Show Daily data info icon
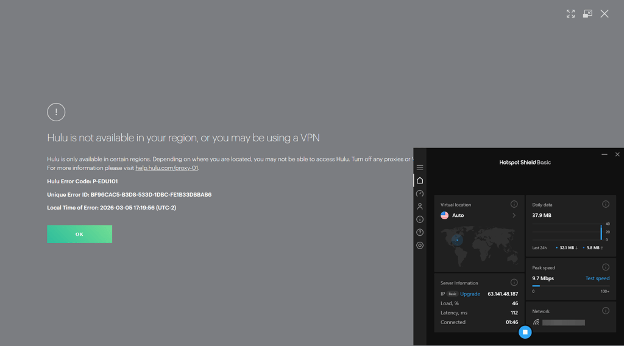The width and height of the screenshot is (624, 346). (606, 204)
